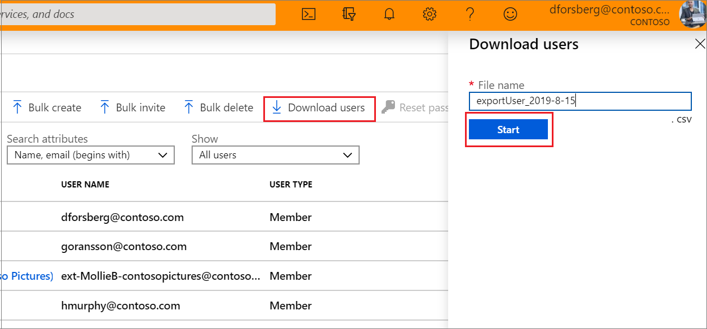Edit the exportUser file name field
The width and height of the screenshot is (707, 329).
click(580, 101)
